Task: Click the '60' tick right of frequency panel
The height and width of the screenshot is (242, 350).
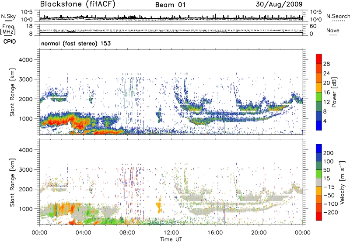Action: (313, 26)
